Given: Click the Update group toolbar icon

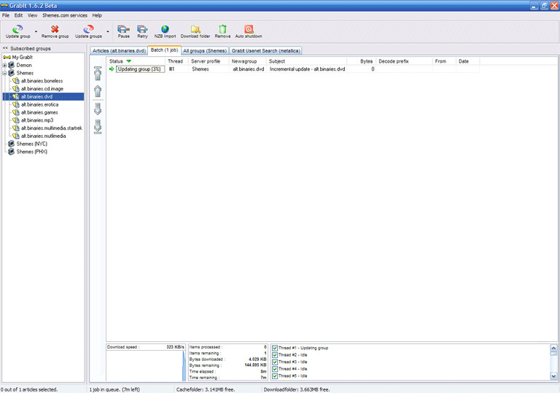Looking at the screenshot, I should pyautogui.click(x=17, y=29).
